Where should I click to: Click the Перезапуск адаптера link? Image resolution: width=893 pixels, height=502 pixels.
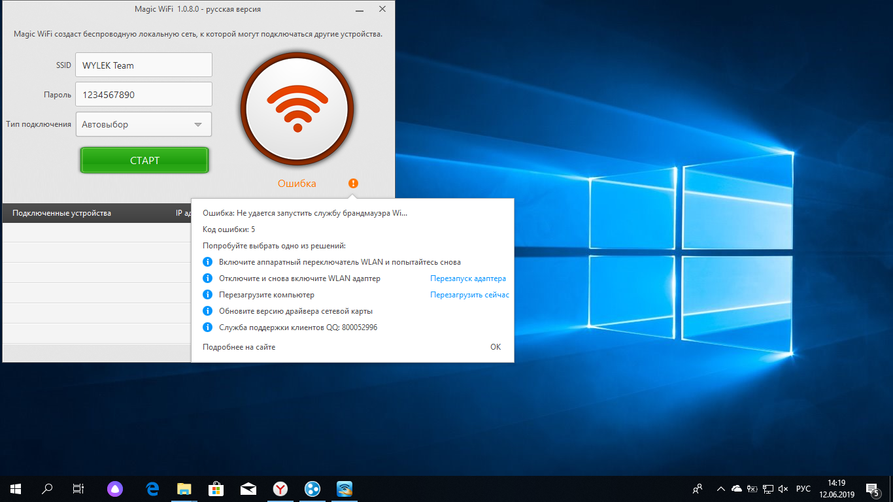(468, 278)
